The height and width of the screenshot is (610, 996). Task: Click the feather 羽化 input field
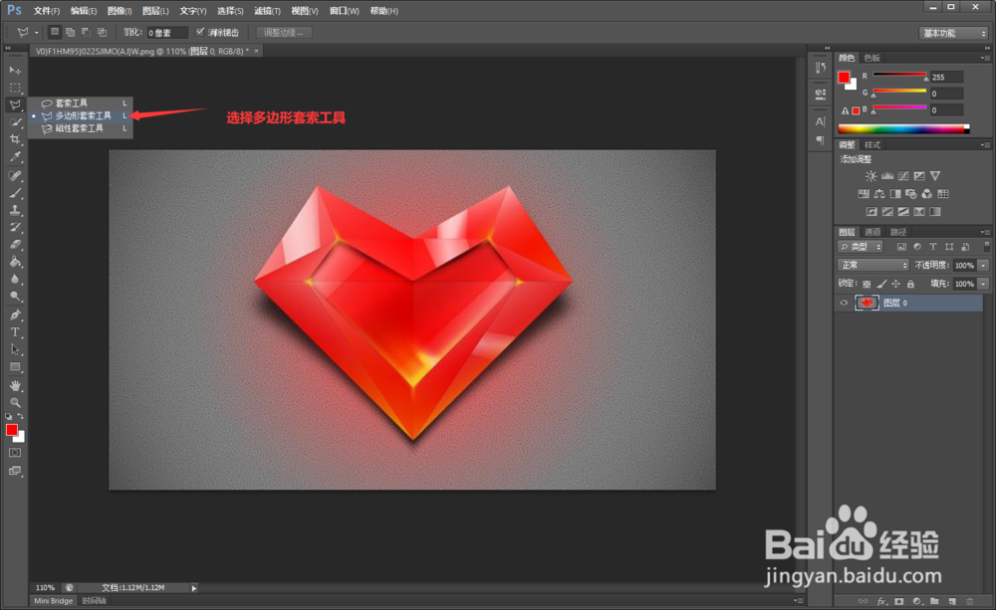click(x=167, y=33)
